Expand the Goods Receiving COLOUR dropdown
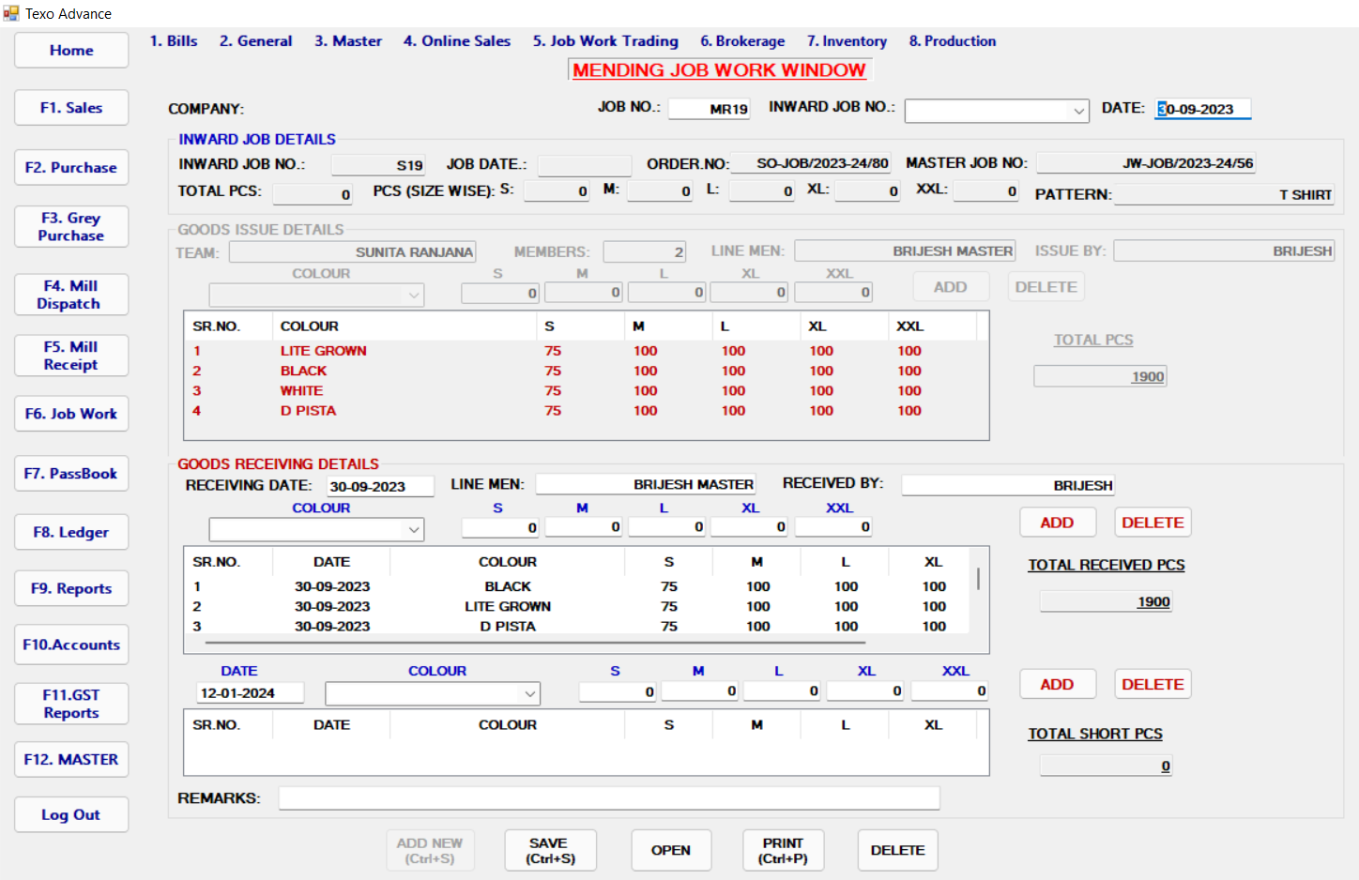1359x880 pixels. click(413, 530)
